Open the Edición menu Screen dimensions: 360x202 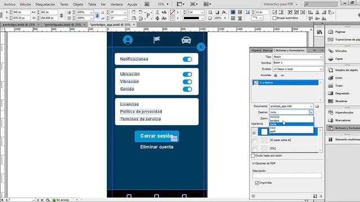pos(25,4)
